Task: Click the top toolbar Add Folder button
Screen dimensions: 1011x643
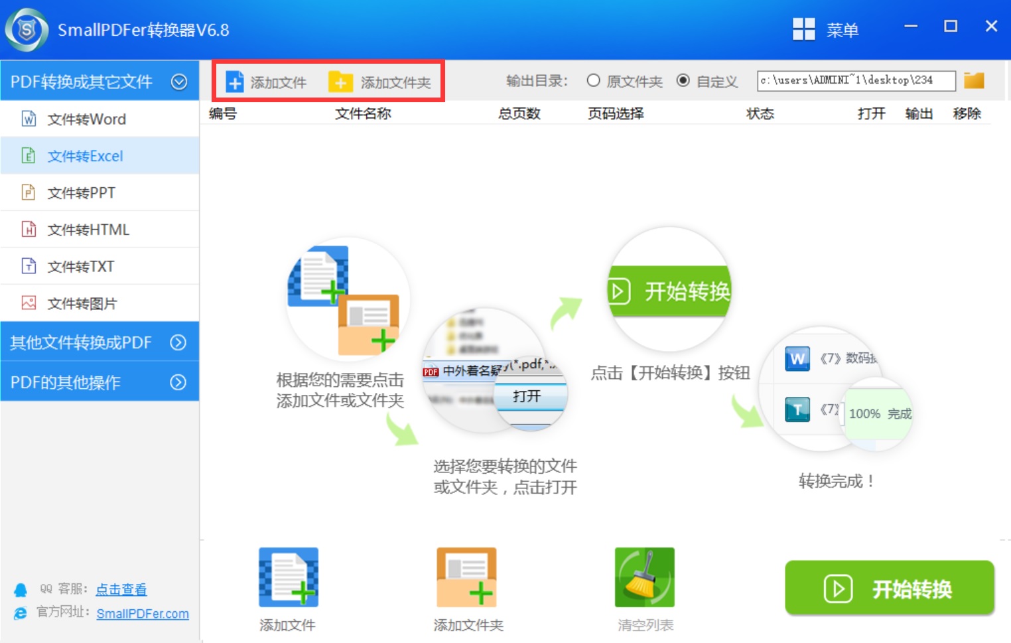Action: coord(380,82)
